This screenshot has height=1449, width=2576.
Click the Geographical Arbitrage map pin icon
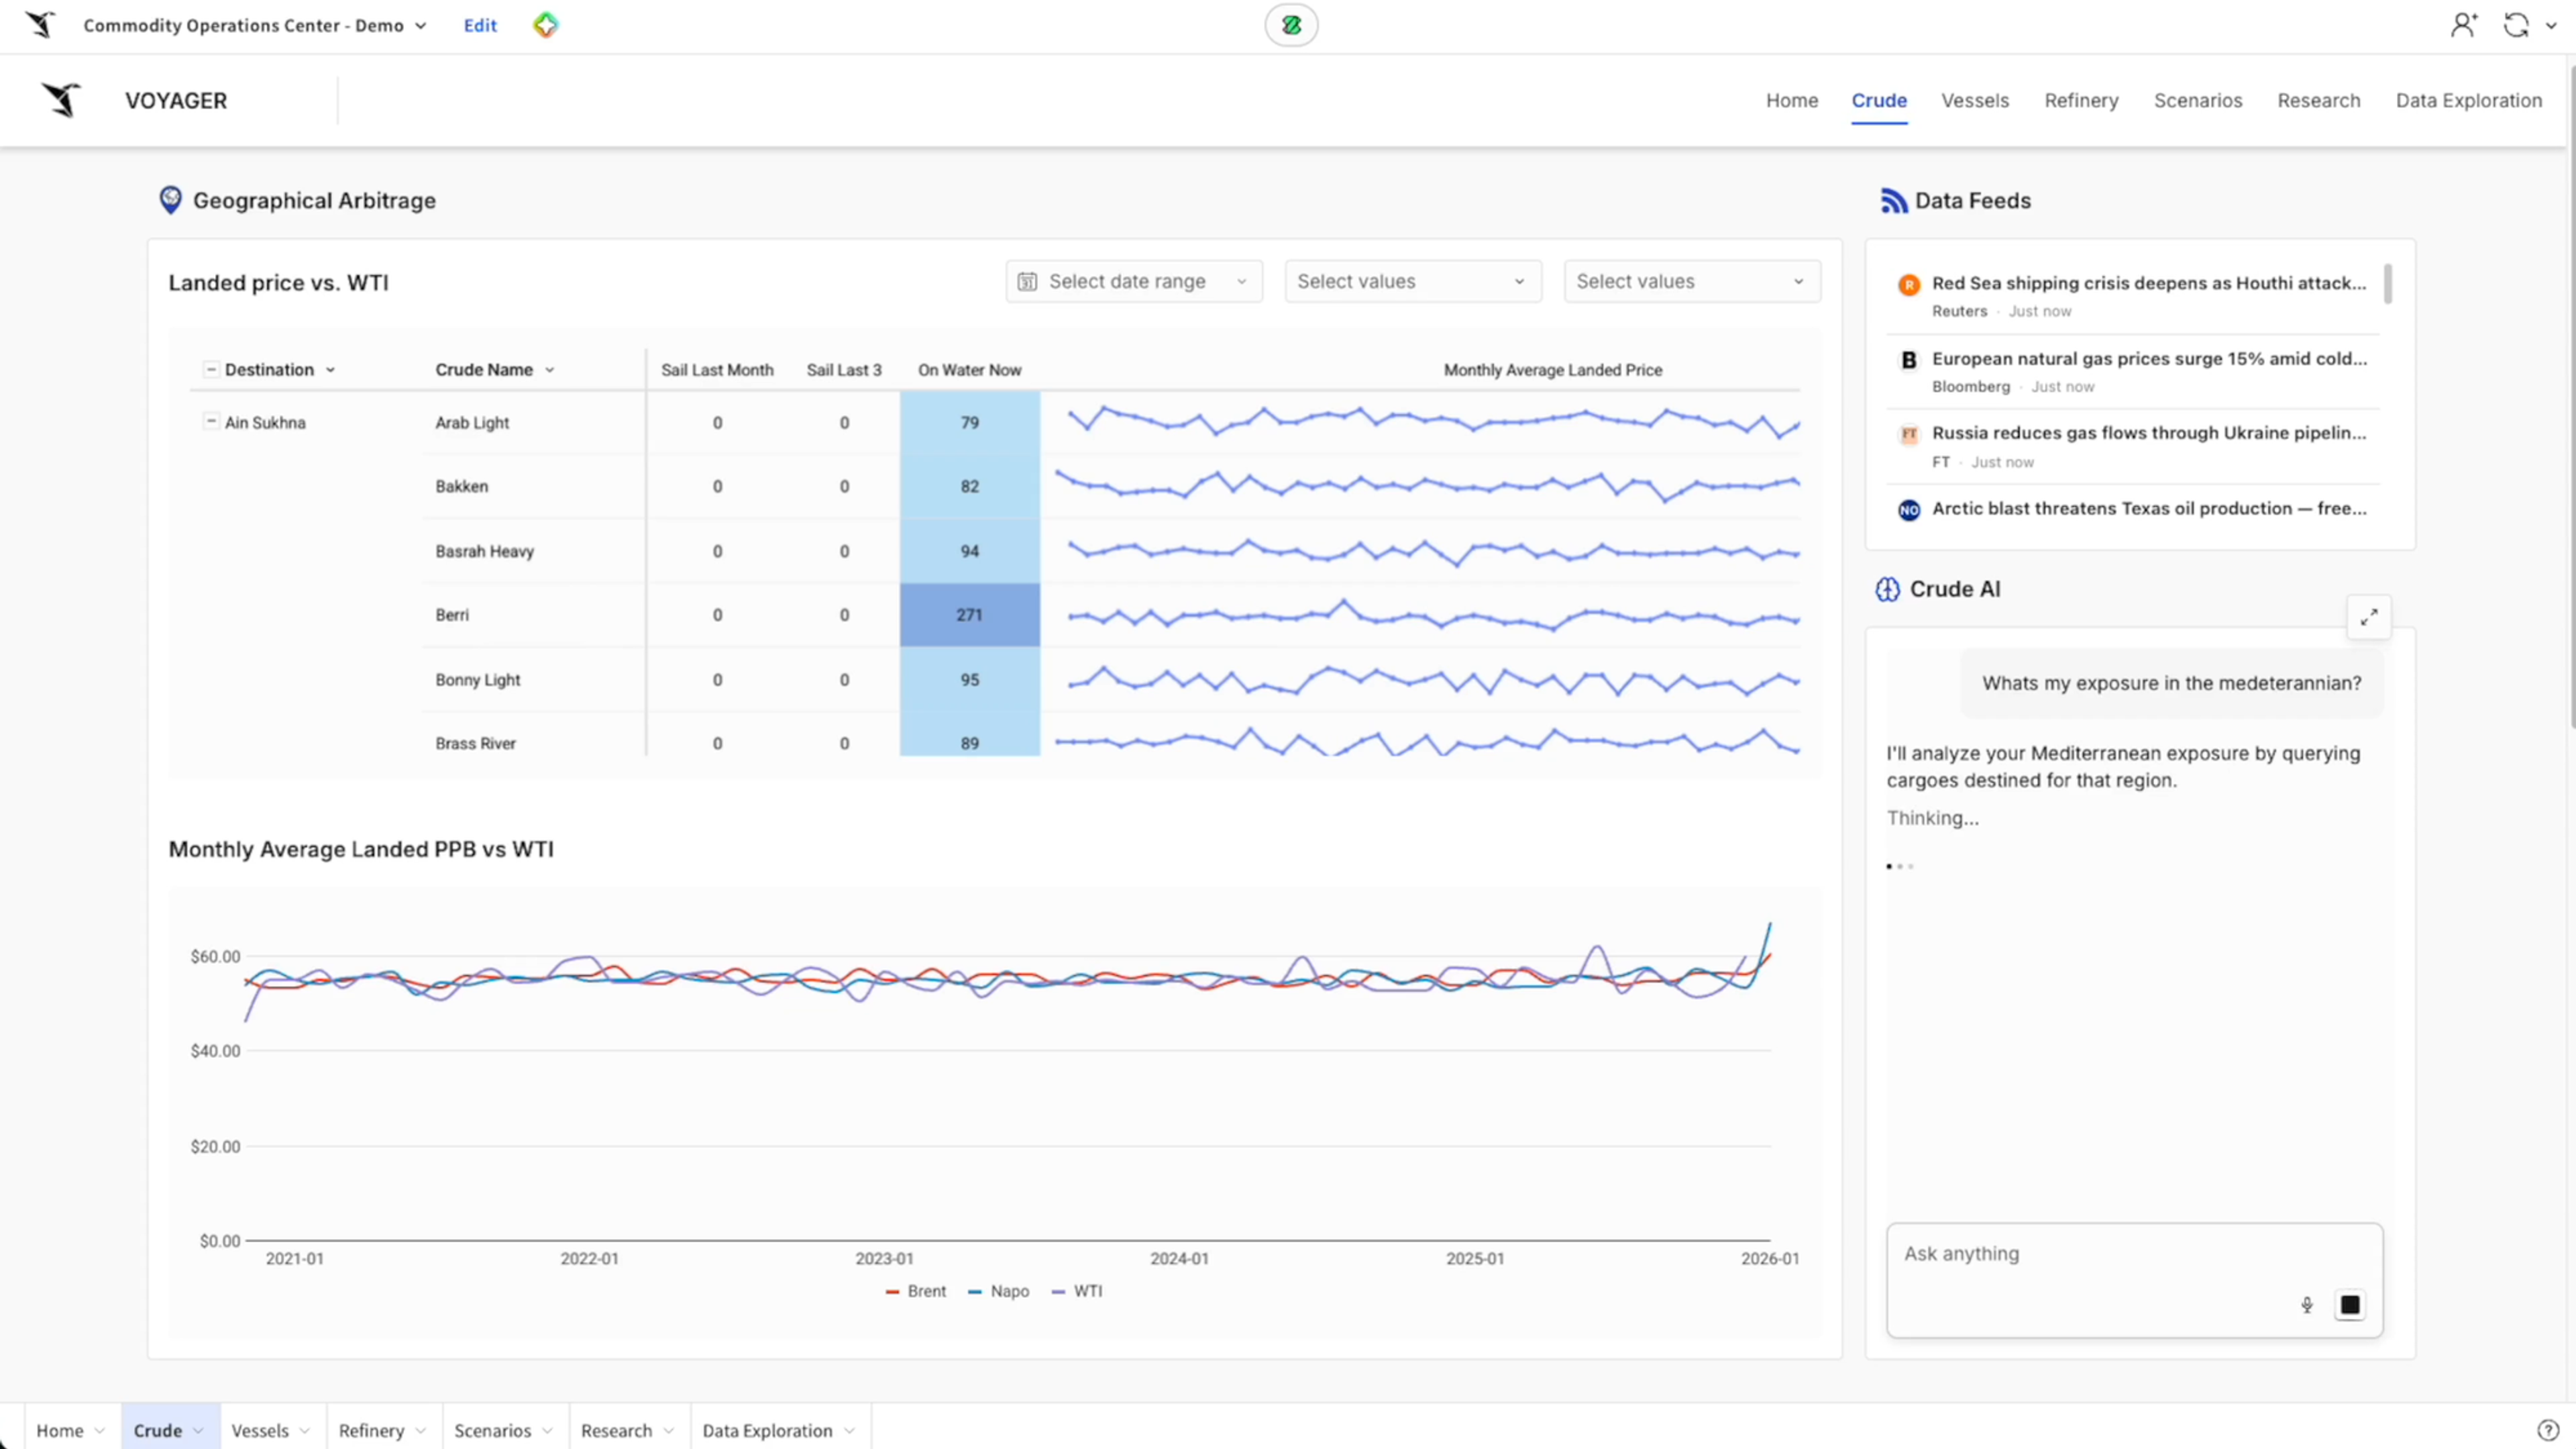(171, 200)
